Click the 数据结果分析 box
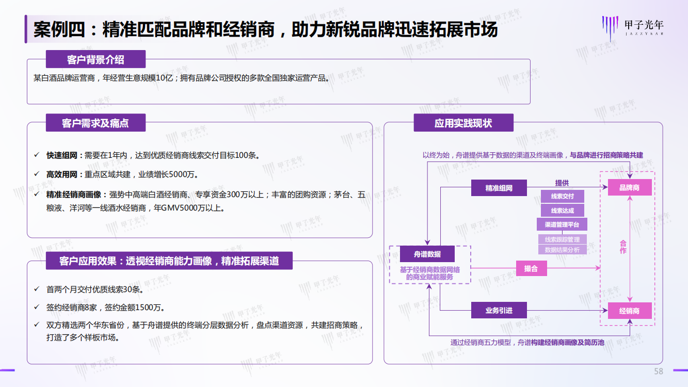 tap(562, 250)
